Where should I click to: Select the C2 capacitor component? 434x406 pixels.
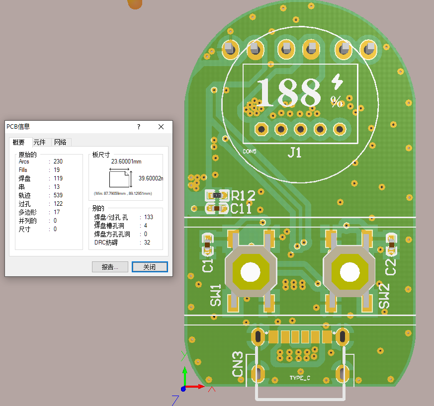coord(391,244)
